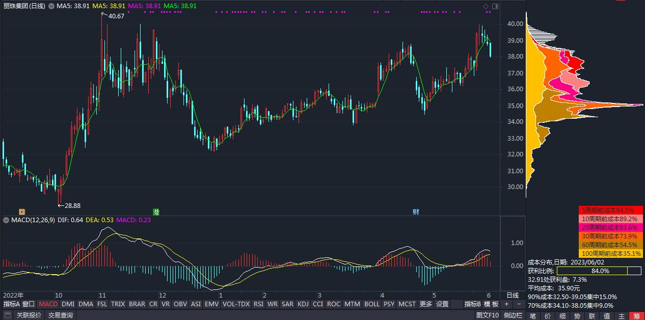Open 交易查询 trade query
This screenshot has width=645, height=320.
tap(61, 315)
